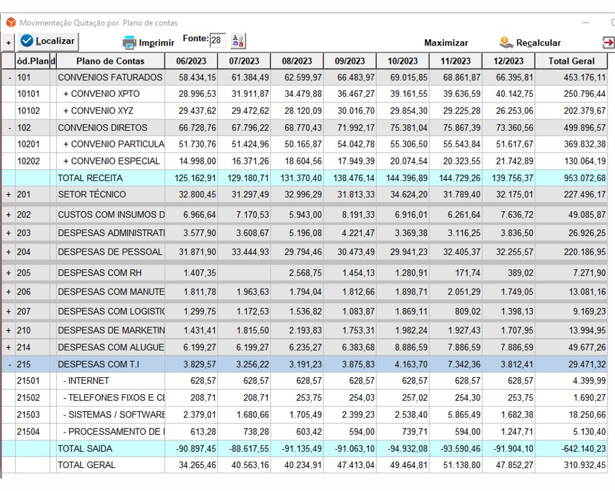Select the 06/2023 column header
Viewport: 615px width, 491px height.
pos(192,61)
